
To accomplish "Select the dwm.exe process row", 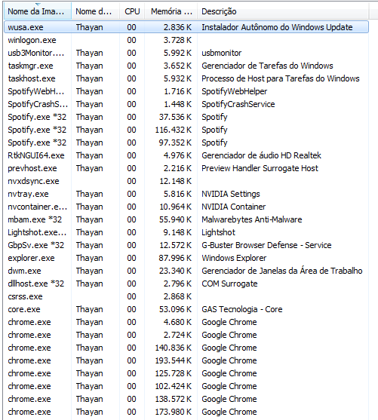I will 186,271.
